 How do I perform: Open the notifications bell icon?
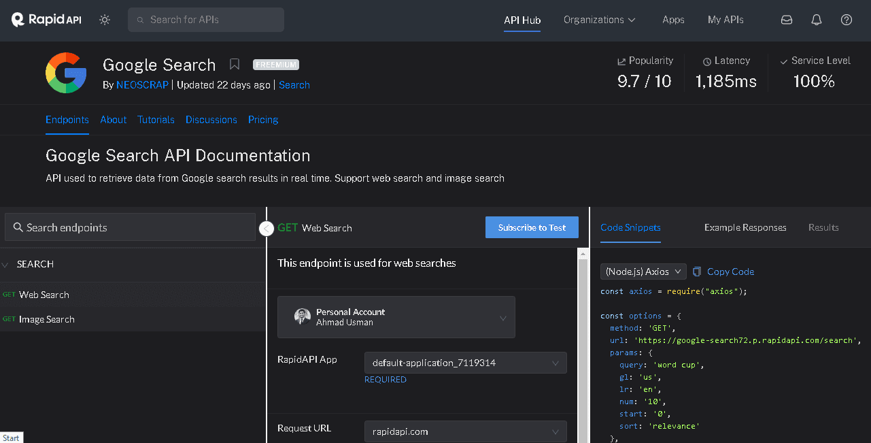click(x=817, y=20)
